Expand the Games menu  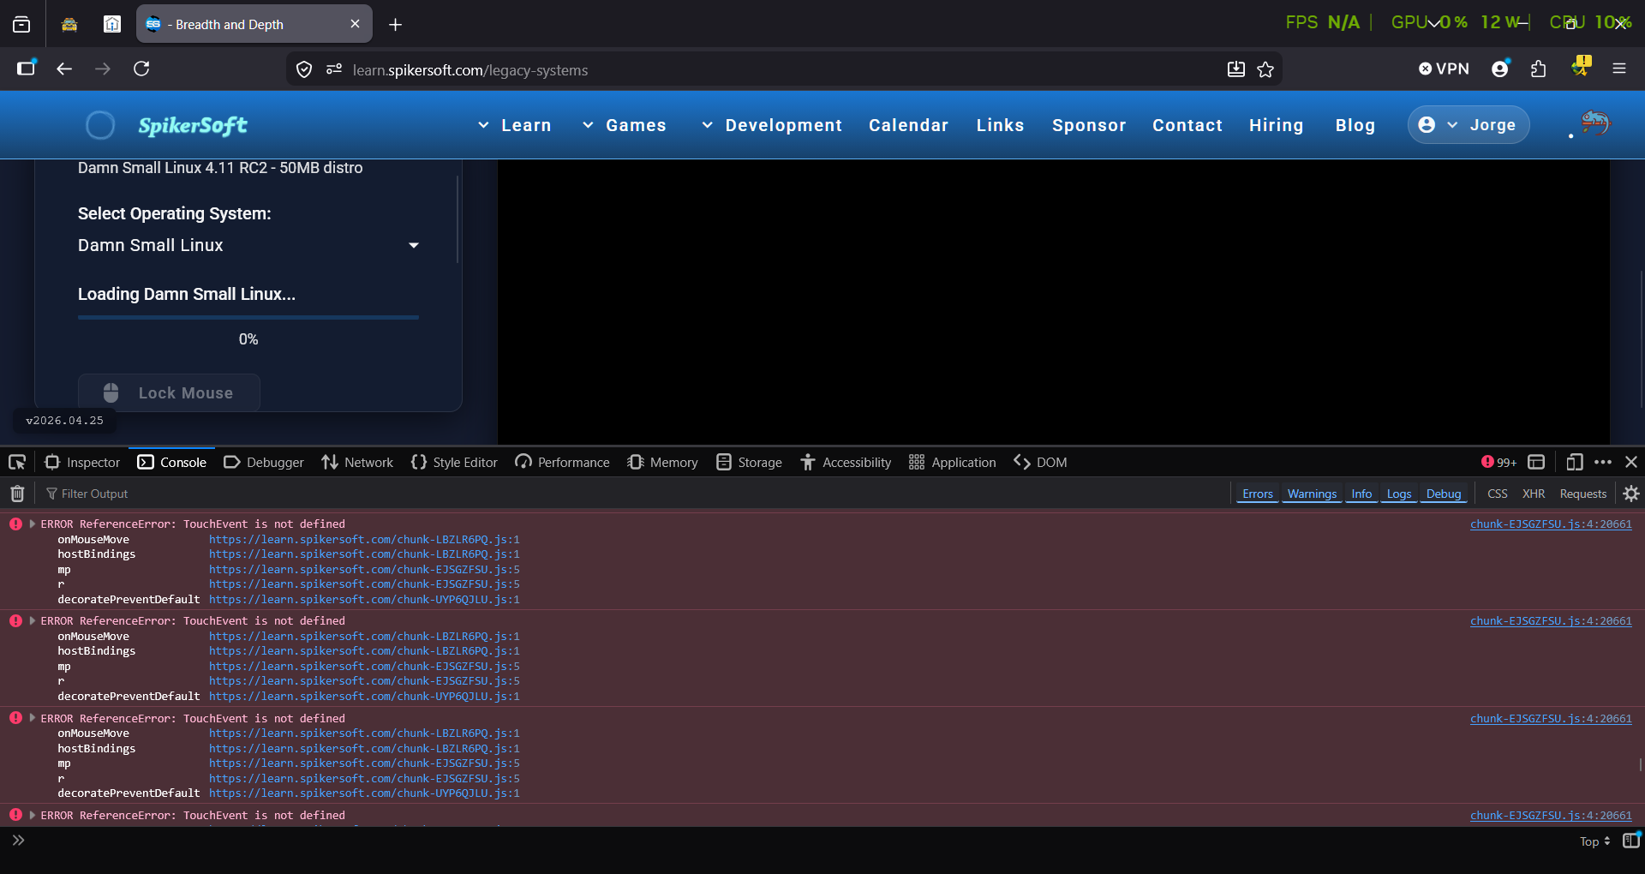pos(624,125)
